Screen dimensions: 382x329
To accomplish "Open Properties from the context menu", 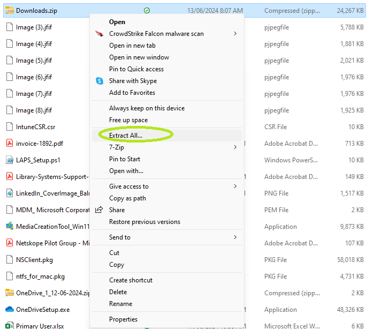I will click(123, 319).
